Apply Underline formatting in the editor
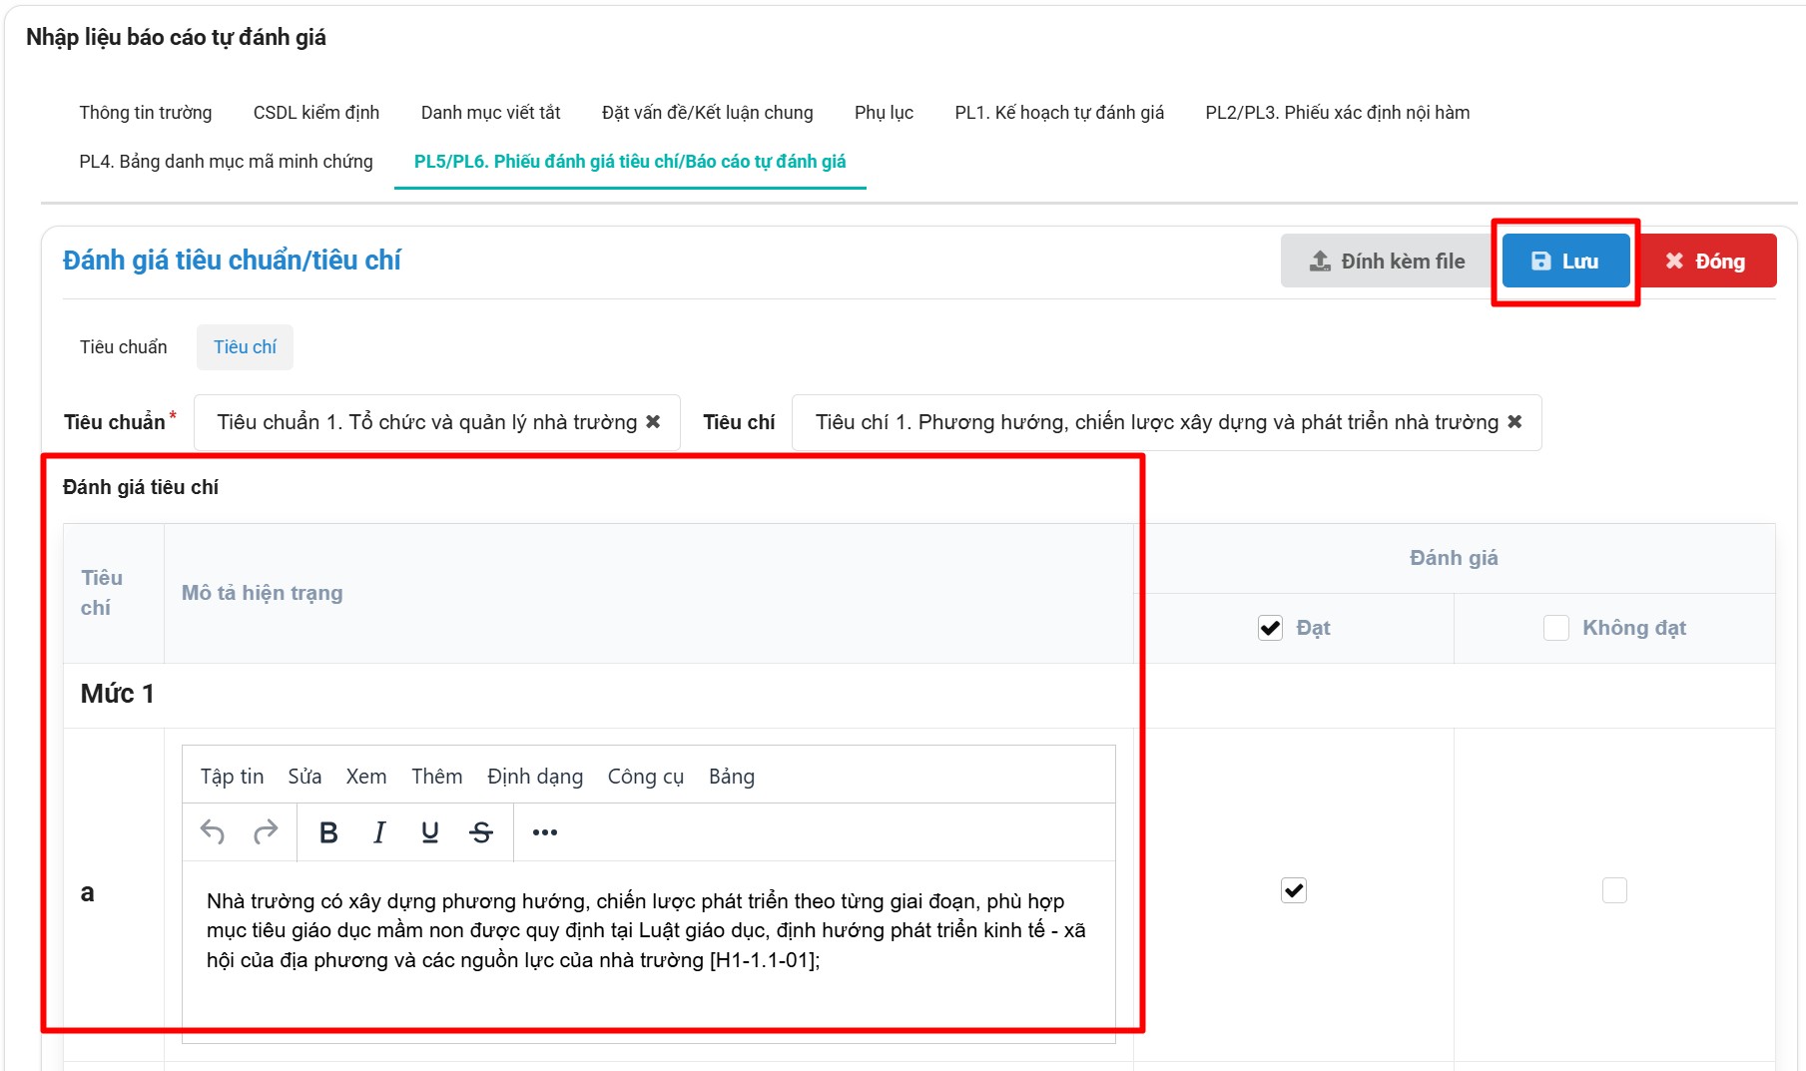The image size is (1806, 1071). tap(430, 831)
